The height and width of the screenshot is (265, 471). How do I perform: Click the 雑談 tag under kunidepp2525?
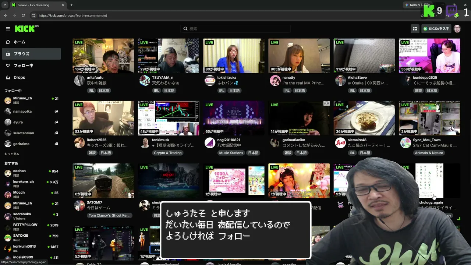pos(418,91)
